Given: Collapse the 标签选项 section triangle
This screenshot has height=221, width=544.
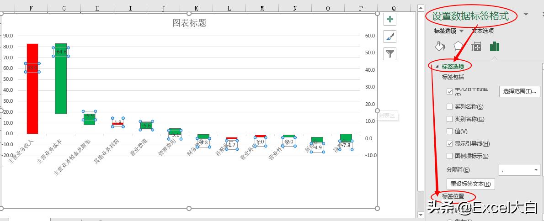Looking at the screenshot, I should click(x=437, y=66).
